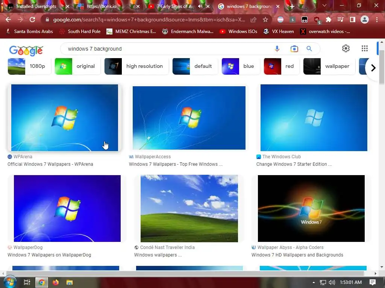Open the uBlock Origin extension icon
The height and width of the screenshot is (288, 385).
pos(317,20)
